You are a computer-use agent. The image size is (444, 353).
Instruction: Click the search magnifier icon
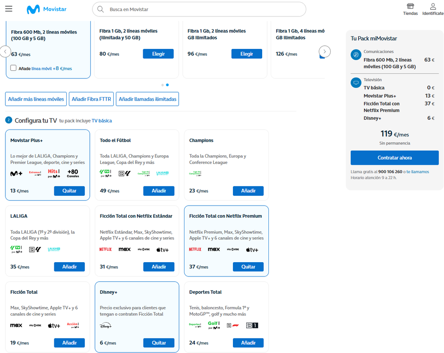100,9
